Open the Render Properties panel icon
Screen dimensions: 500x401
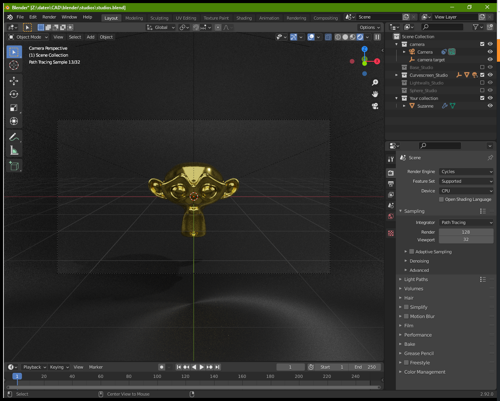tap(390, 173)
